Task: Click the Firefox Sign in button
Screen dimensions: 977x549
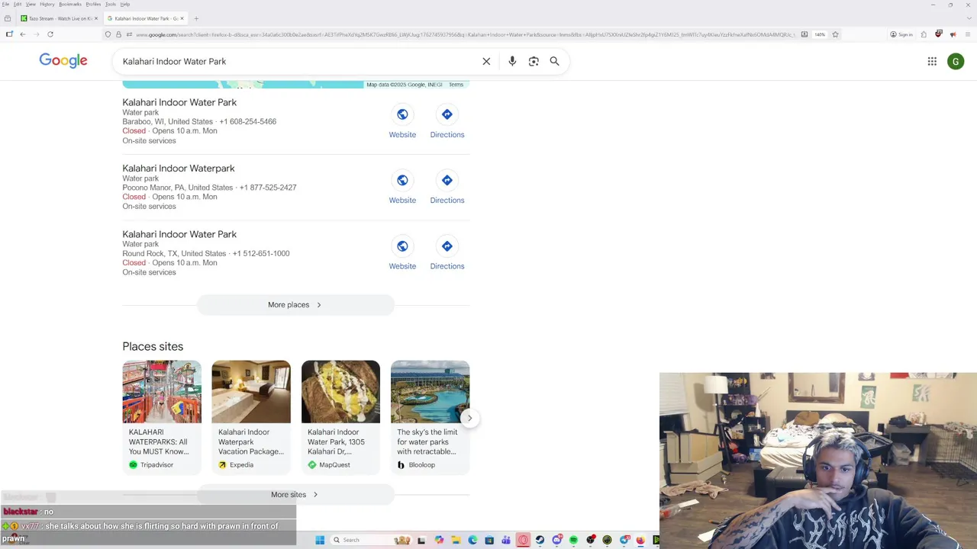Action: pyautogui.click(x=901, y=34)
